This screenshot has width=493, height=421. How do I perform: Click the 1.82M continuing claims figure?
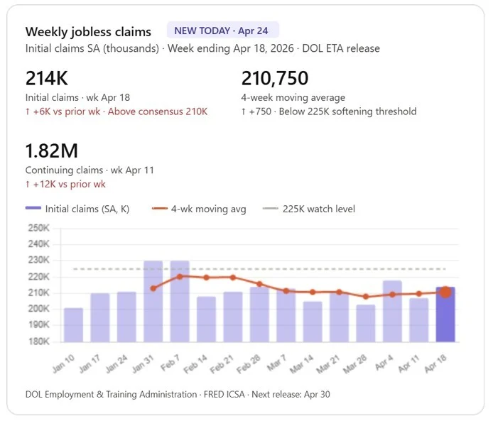pyautogui.click(x=52, y=151)
